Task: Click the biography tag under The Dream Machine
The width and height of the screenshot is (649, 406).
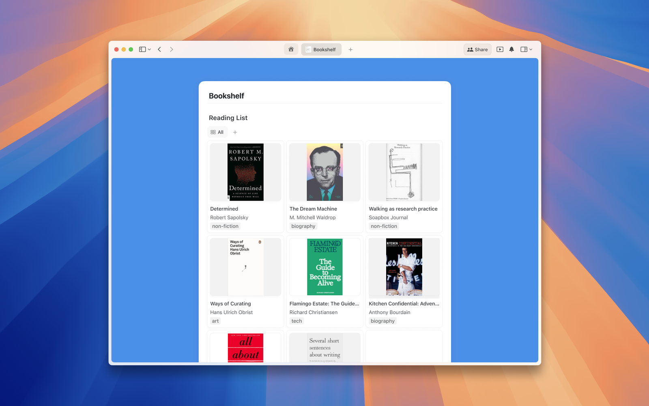Action: click(x=303, y=226)
